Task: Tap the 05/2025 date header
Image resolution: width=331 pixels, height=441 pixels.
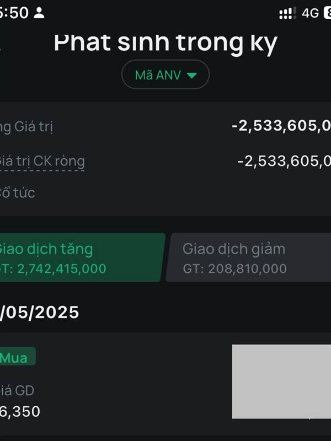Action: (40, 313)
